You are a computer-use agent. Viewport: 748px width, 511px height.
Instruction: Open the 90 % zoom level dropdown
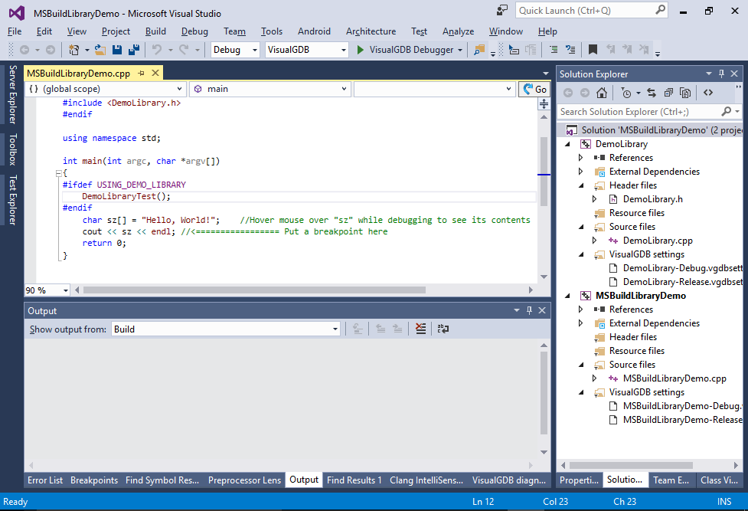[47, 290]
